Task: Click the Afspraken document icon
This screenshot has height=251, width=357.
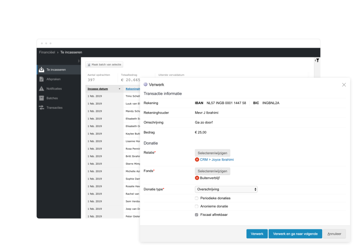Action: (41, 79)
